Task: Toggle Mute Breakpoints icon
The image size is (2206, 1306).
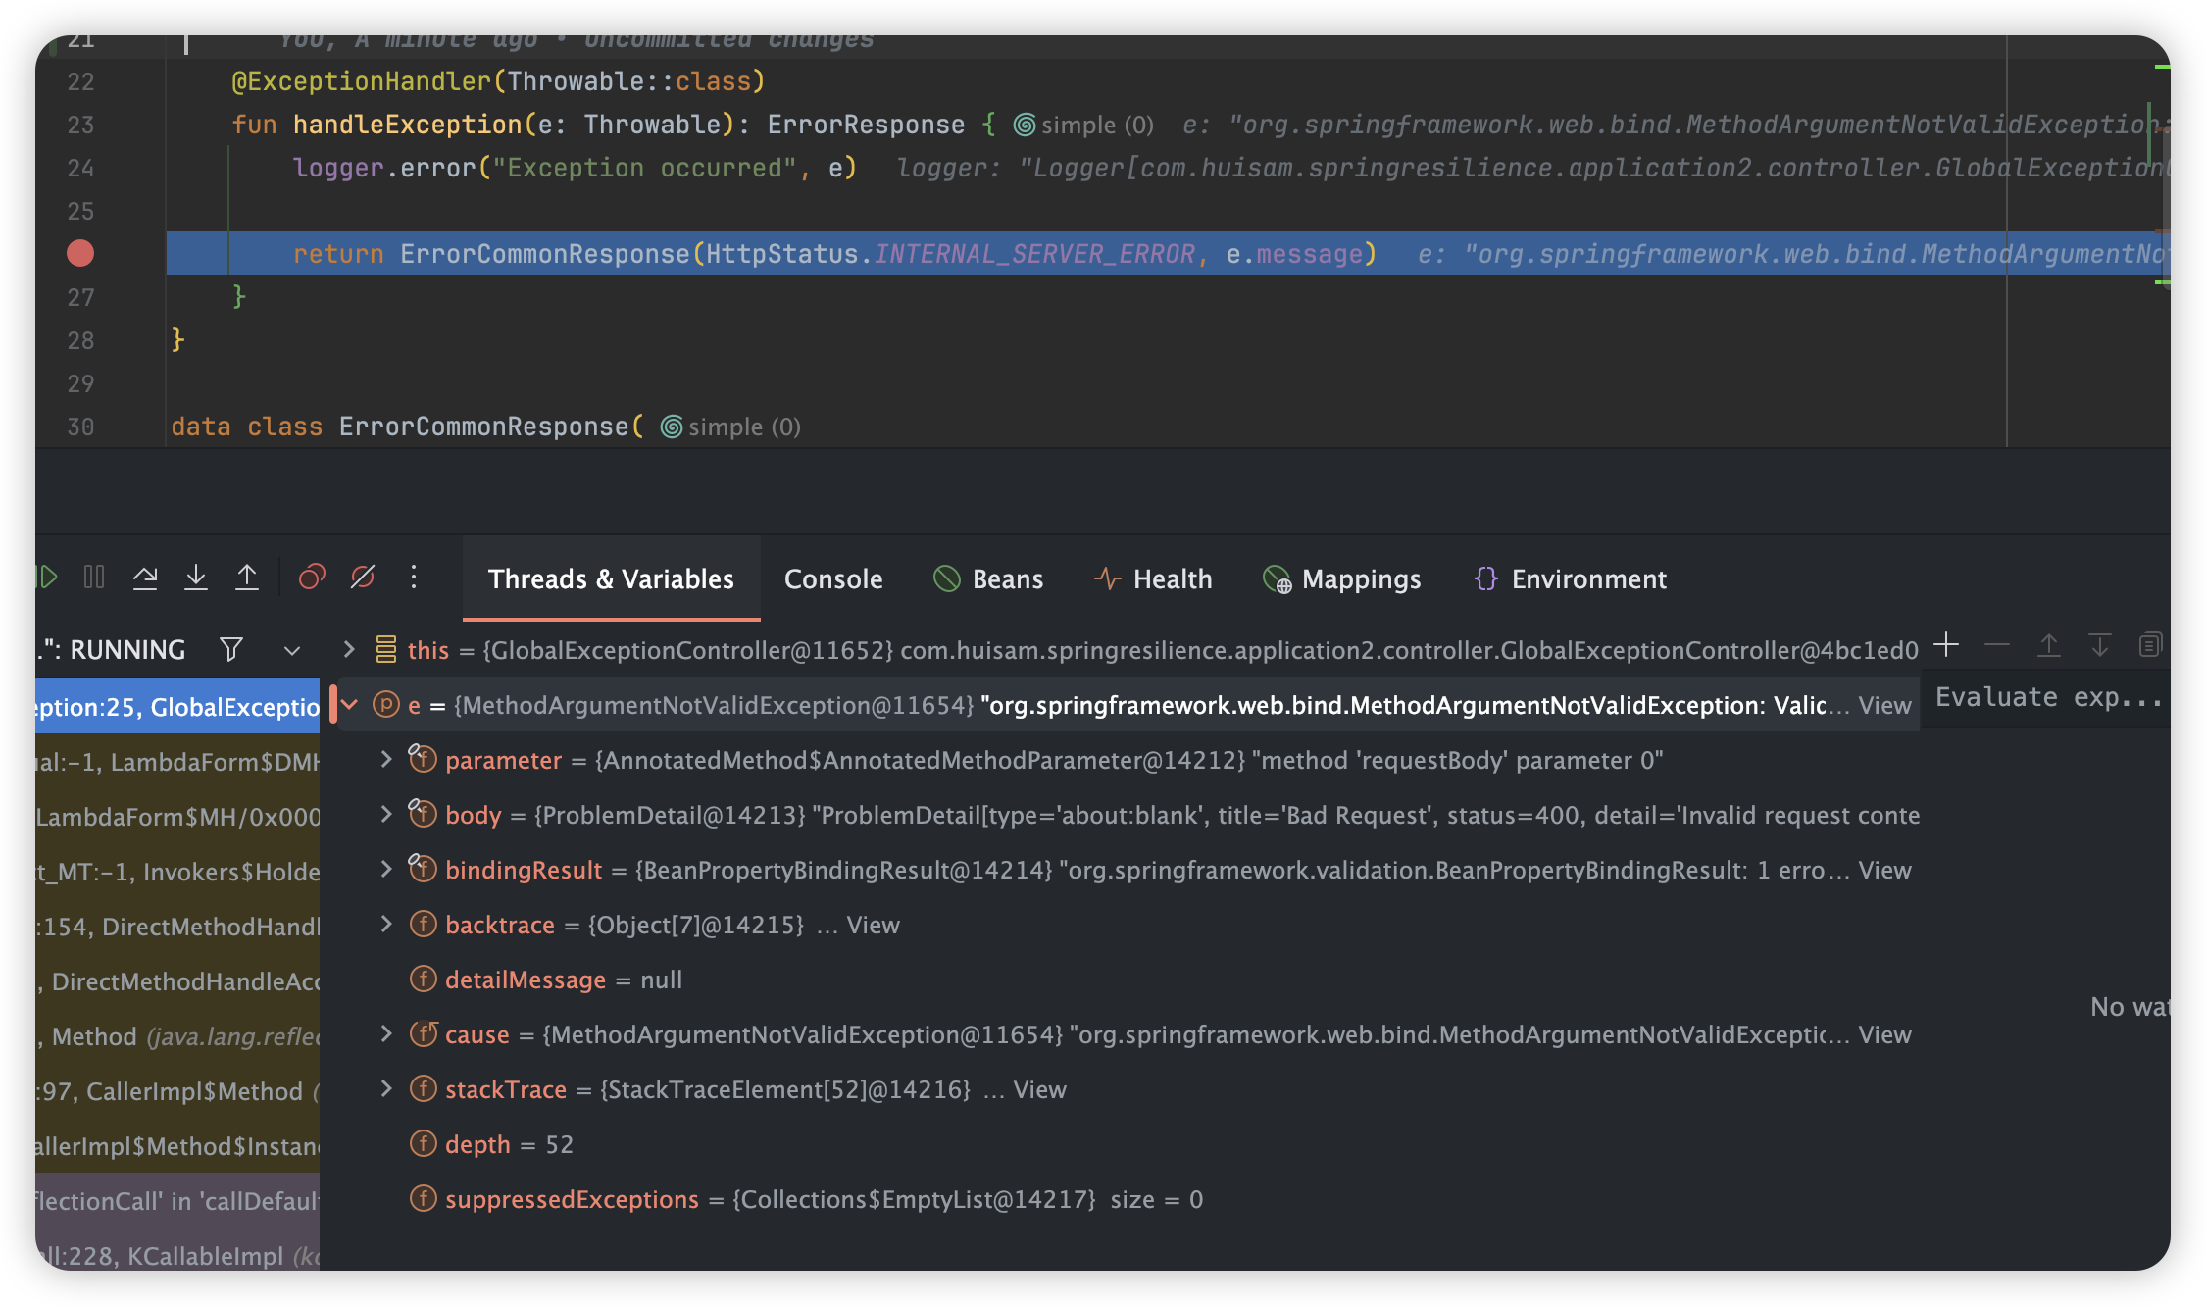Action: pos(363,578)
